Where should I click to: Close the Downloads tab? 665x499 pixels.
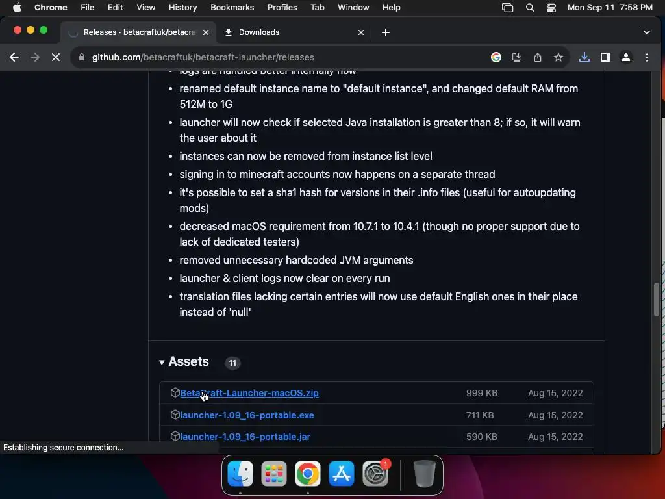(361, 32)
